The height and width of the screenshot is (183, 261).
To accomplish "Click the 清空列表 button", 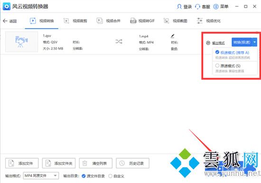I will 96,163.
